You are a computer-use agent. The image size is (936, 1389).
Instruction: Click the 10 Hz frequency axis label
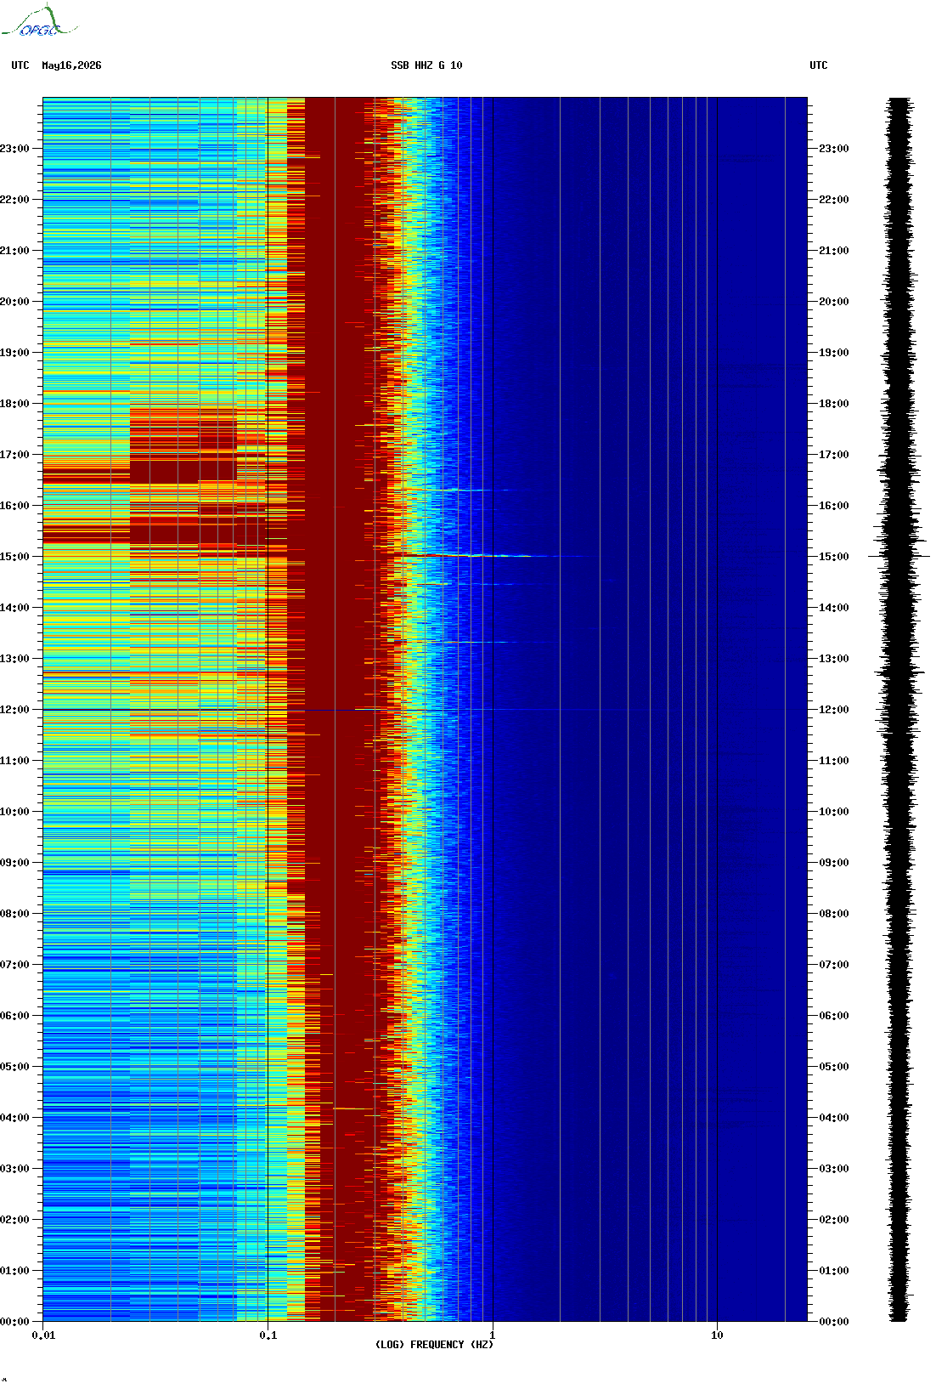click(x=717, y=1335)
